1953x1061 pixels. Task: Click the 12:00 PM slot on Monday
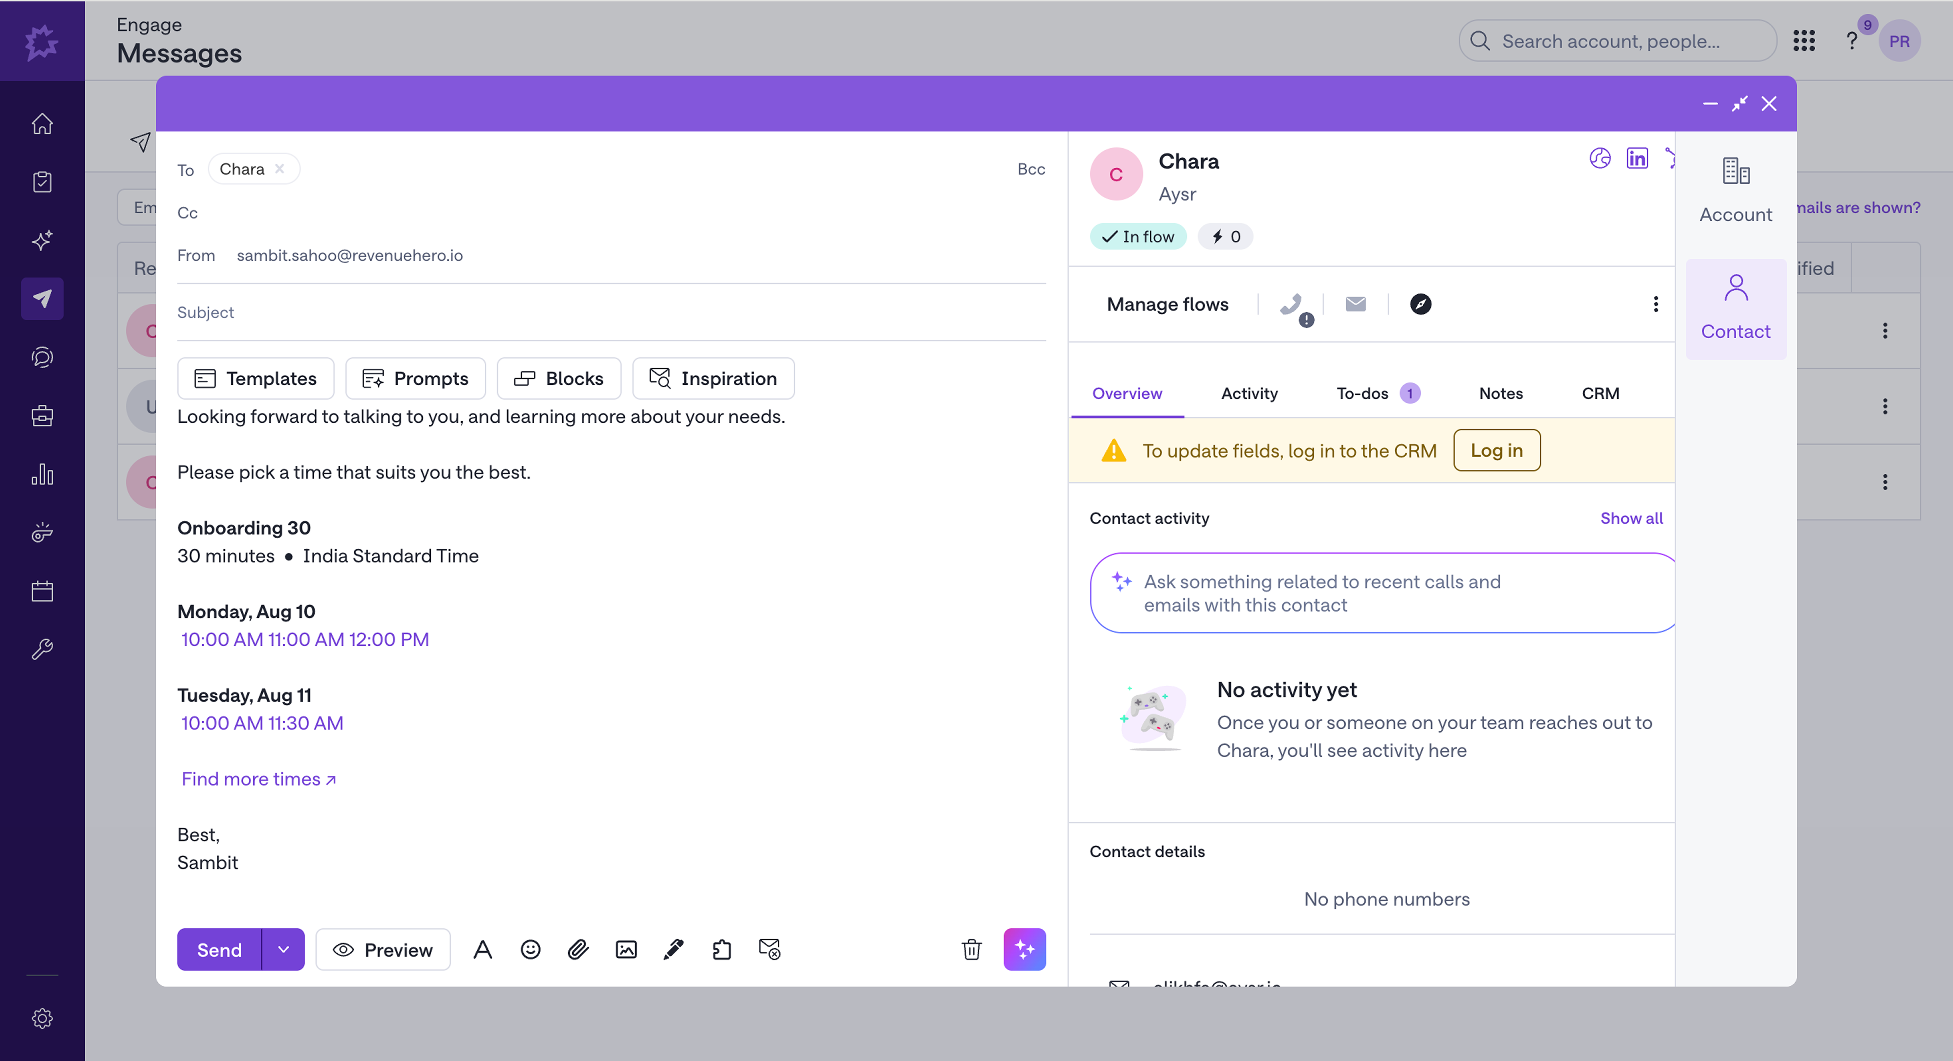pyautogui.click(x=389, y=640)
